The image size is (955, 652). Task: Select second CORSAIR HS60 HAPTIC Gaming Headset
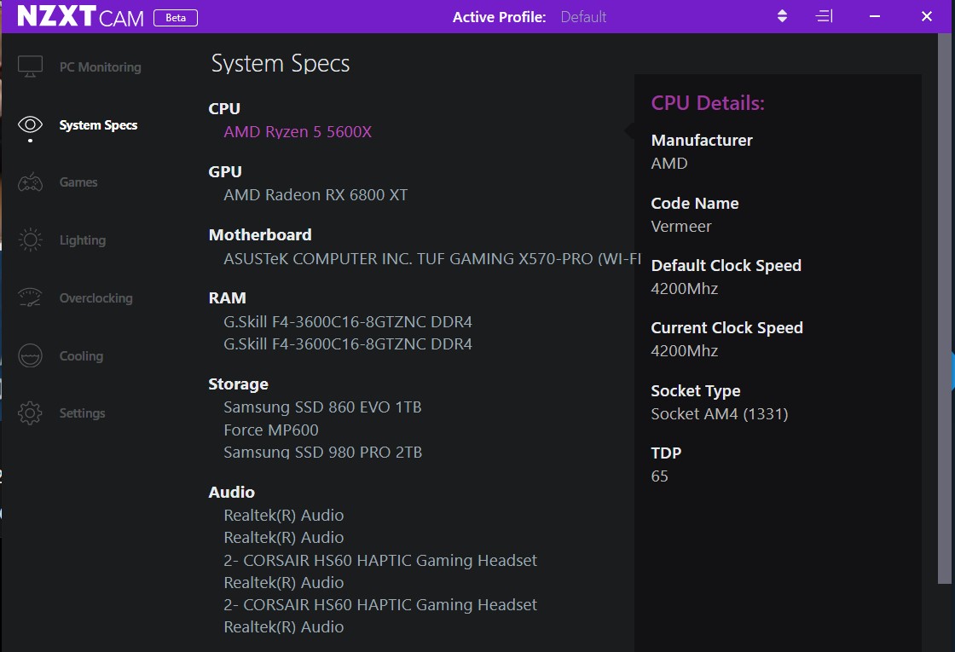(380, 604)
